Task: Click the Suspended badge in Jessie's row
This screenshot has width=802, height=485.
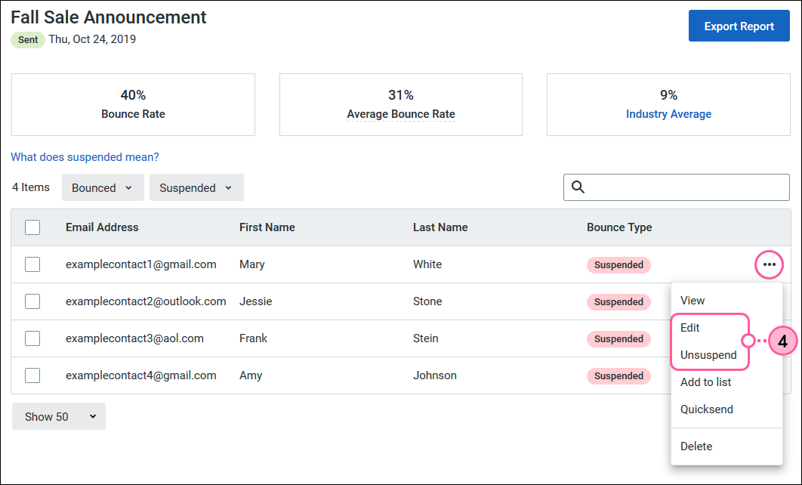Action: point(618,302)
